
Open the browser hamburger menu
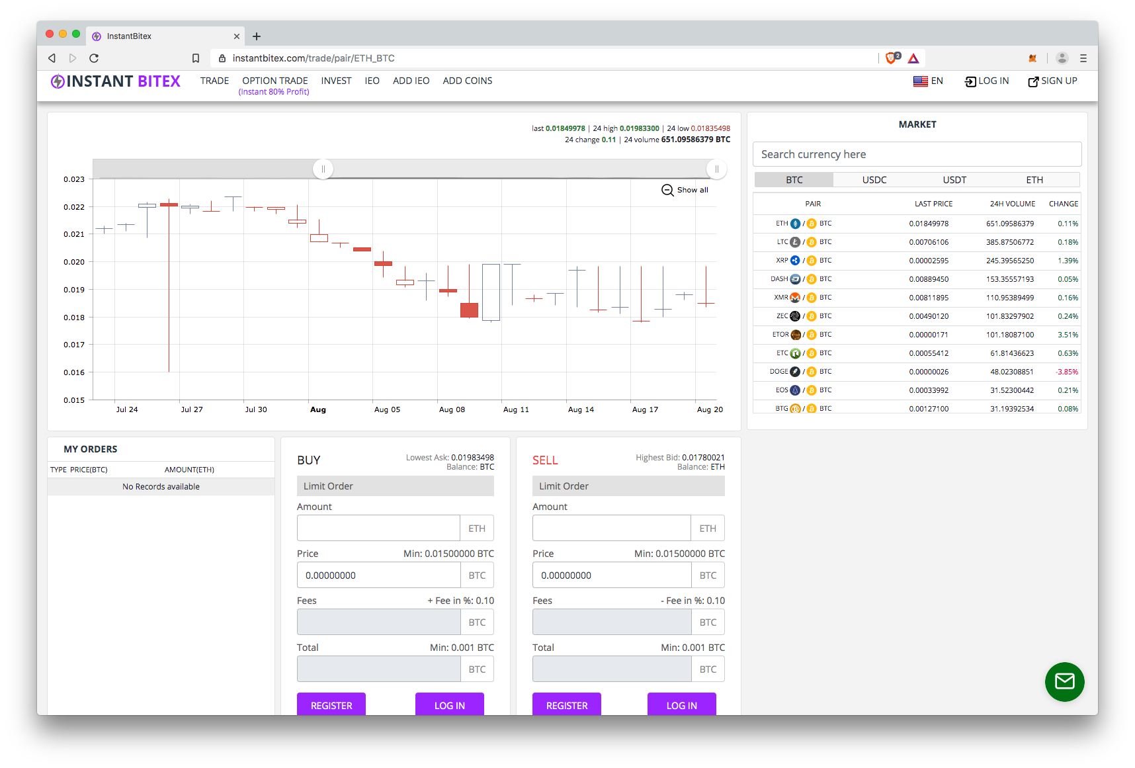(x=1083, y=58)
